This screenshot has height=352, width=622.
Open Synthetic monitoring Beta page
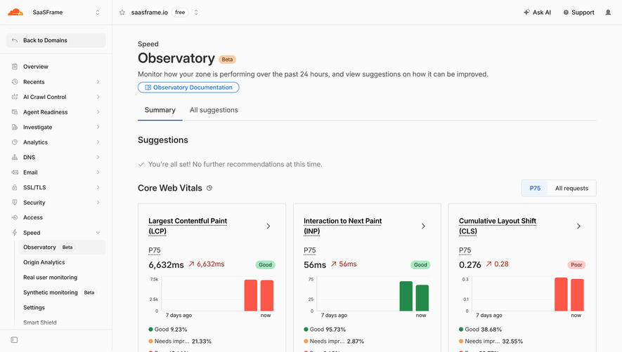[x=62, y=292]
